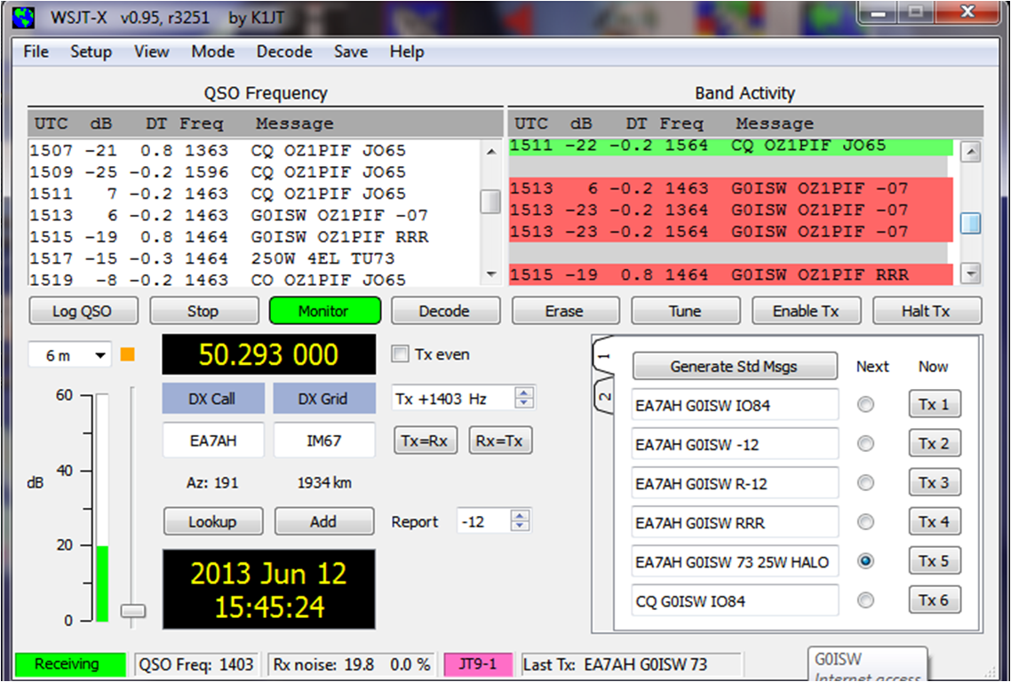1011x682 pixels.
Task: Open the Decode menu
Action: (284, 52)
